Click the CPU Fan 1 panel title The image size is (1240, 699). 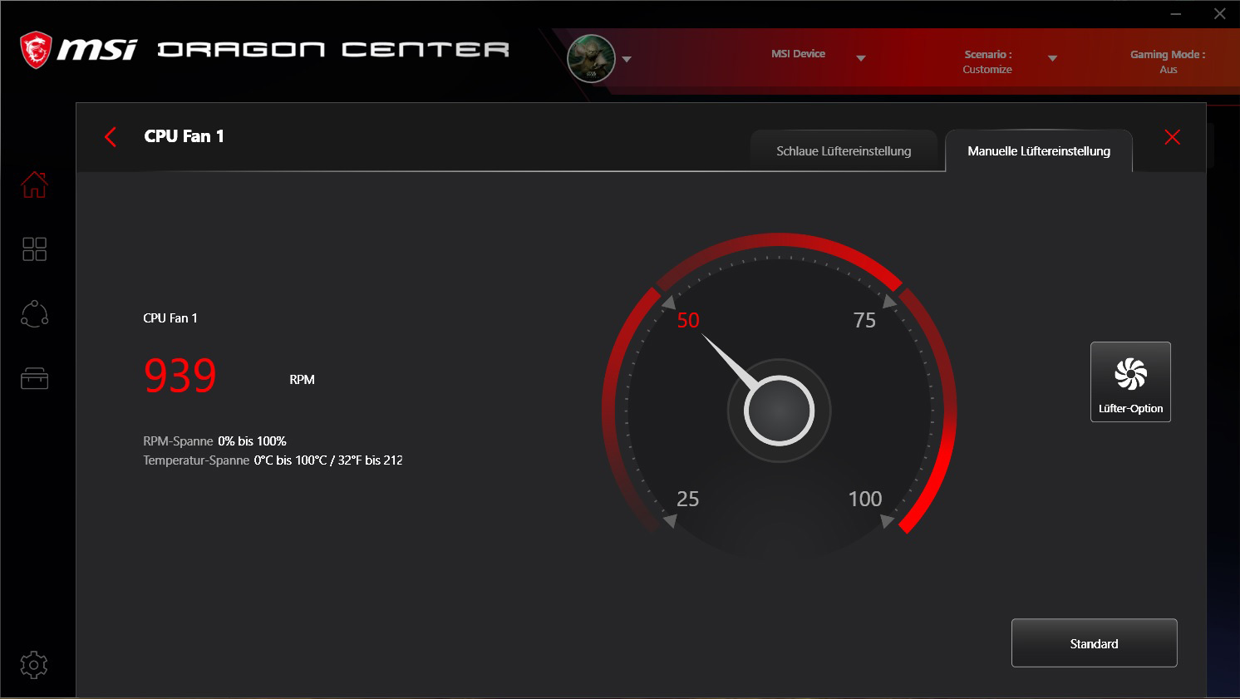pos(184,136)
